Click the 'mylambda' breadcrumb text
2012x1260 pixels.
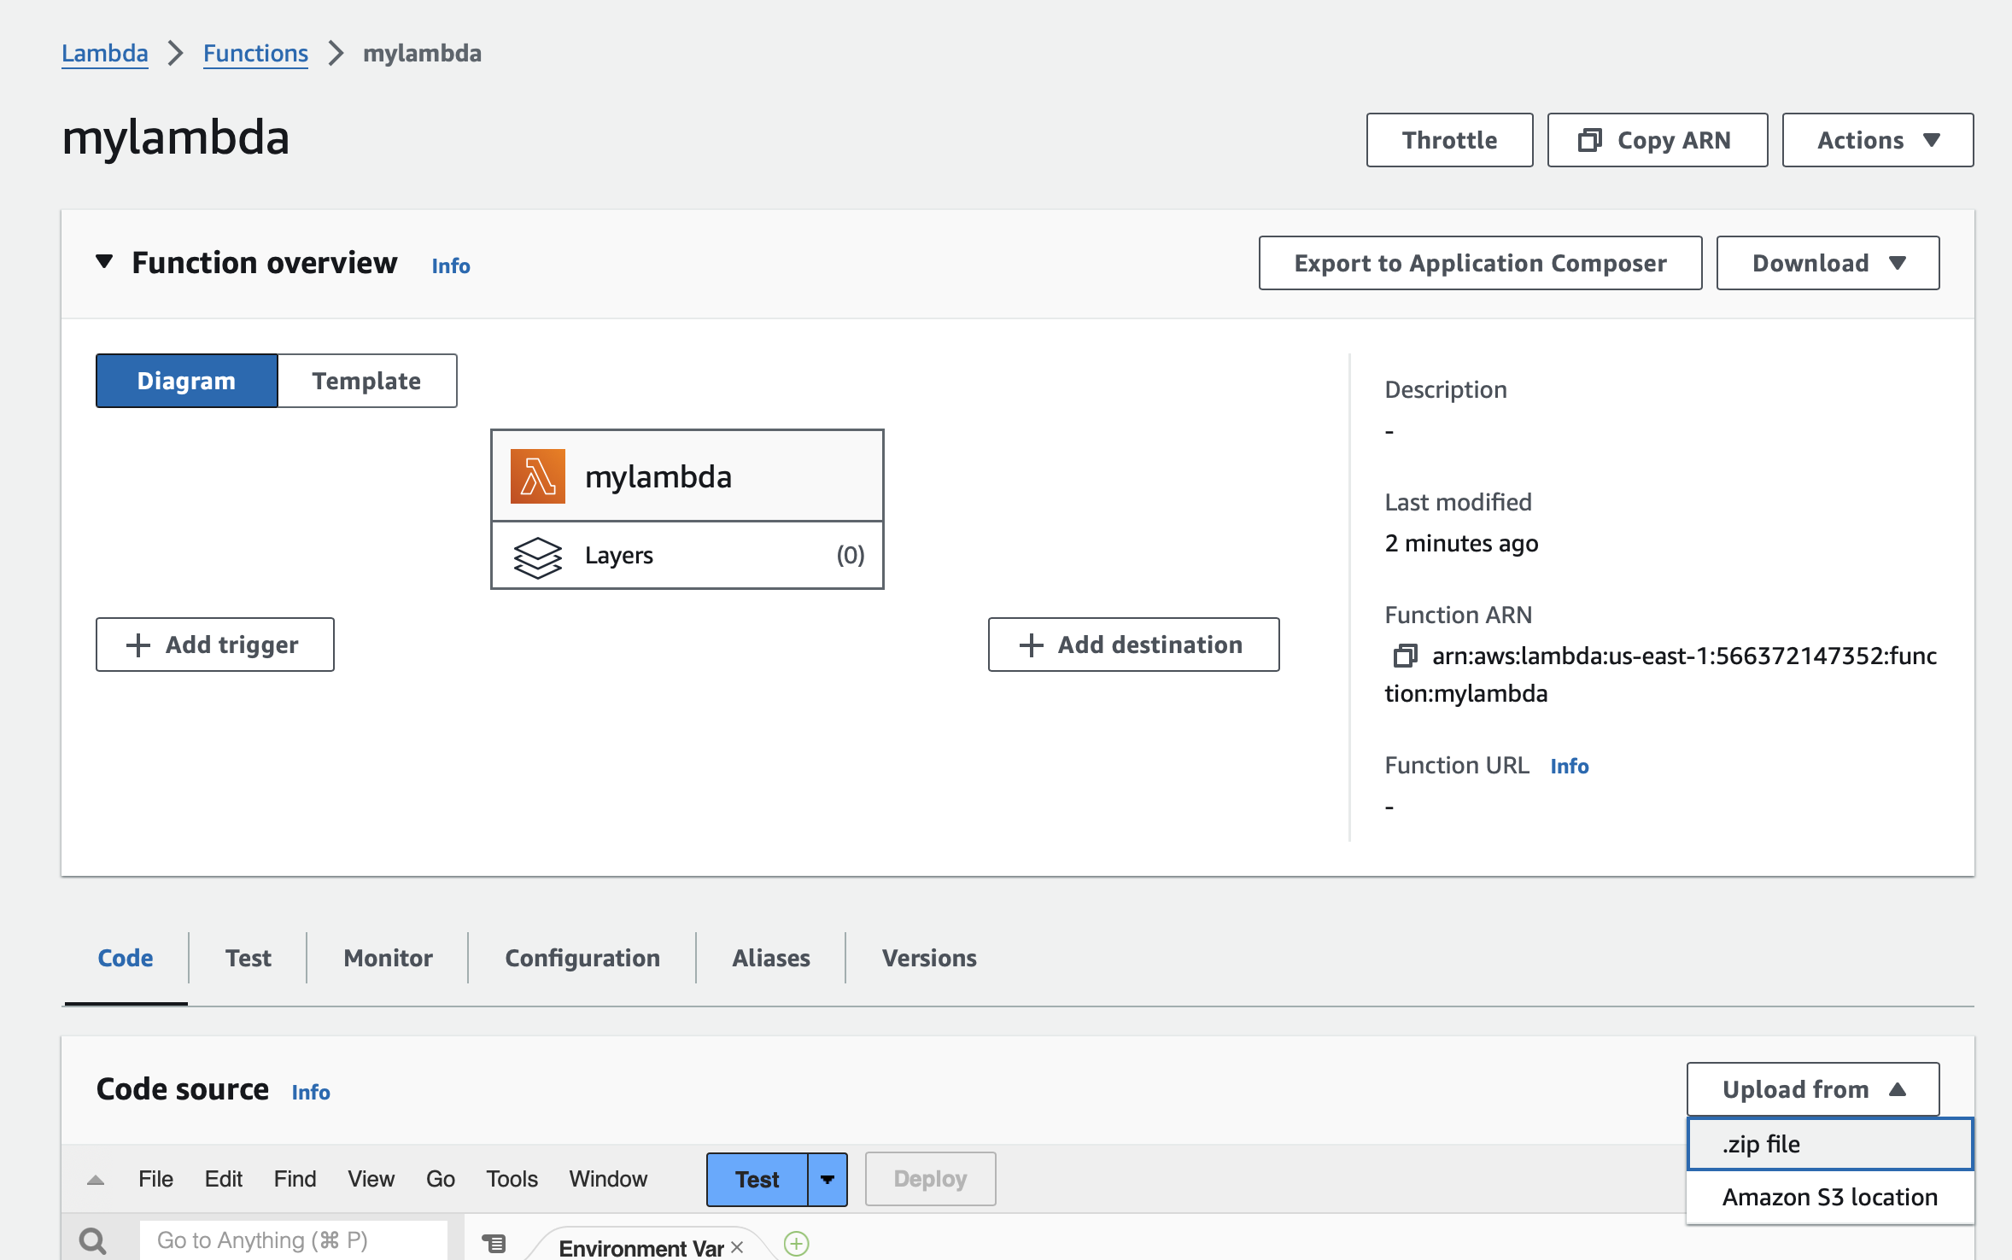tap(423, 53)
